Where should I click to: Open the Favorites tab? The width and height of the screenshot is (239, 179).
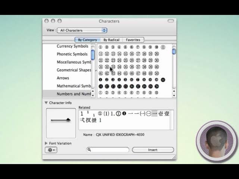tap(133, 40)
